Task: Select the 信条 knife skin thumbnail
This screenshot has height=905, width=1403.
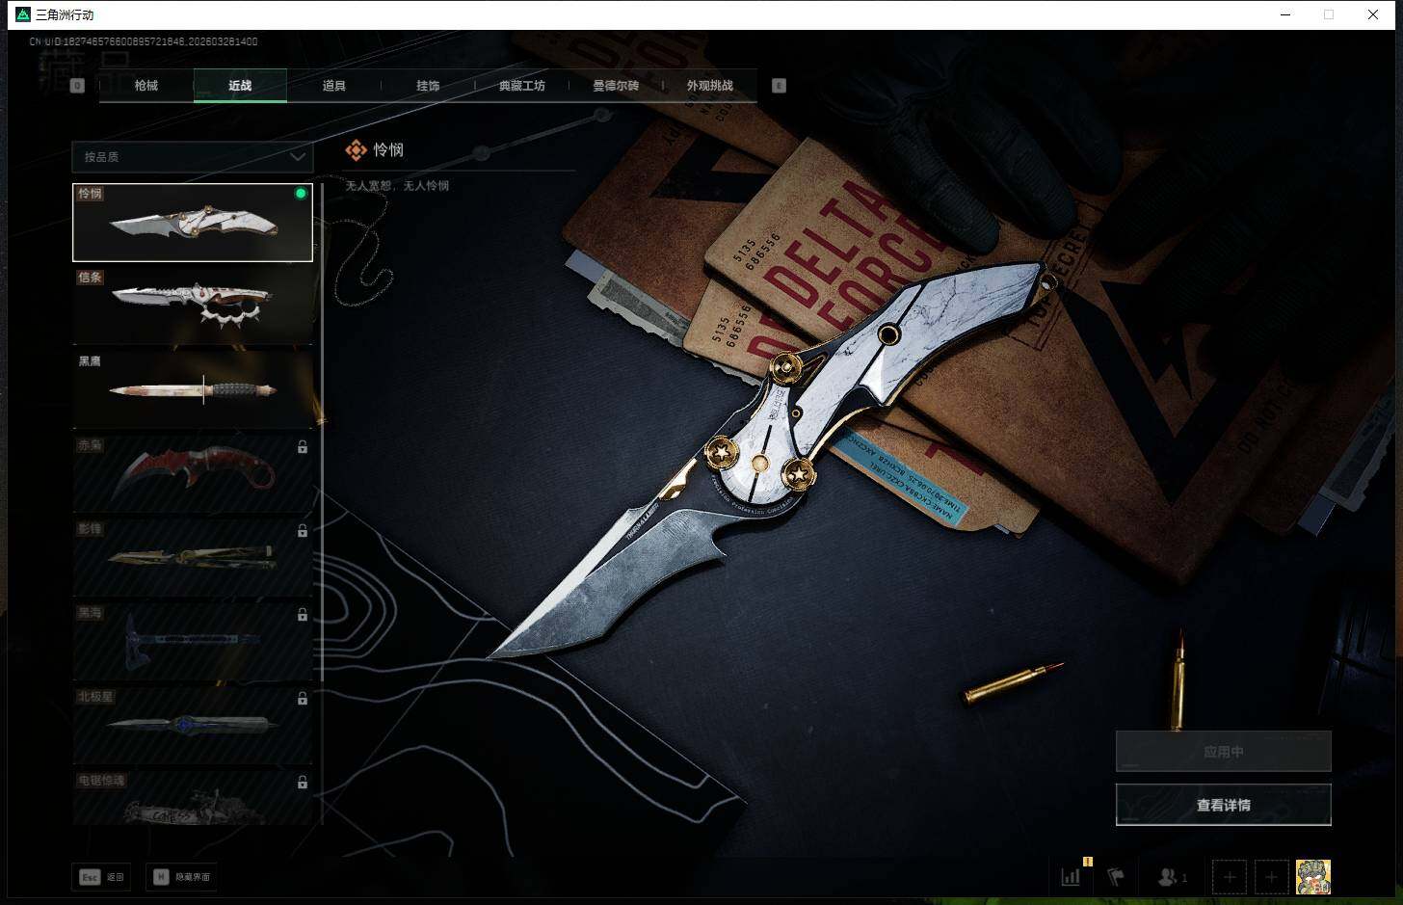Action: click(193, 306)
